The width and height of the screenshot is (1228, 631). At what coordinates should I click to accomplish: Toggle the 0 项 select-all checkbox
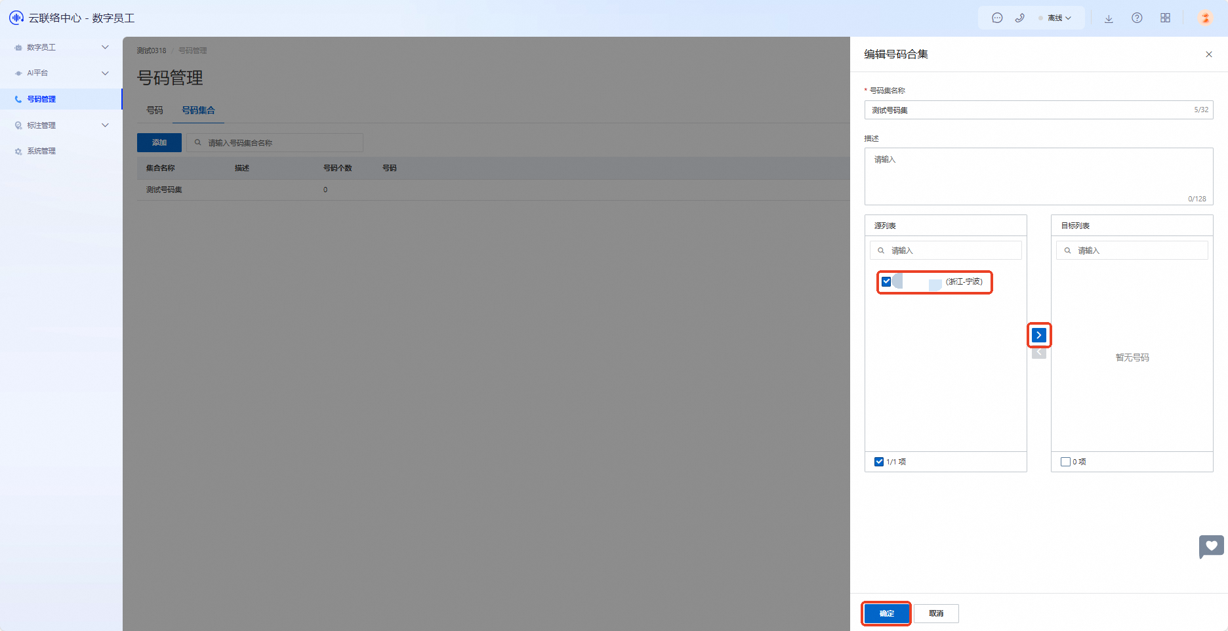(x=1065, y=462)
